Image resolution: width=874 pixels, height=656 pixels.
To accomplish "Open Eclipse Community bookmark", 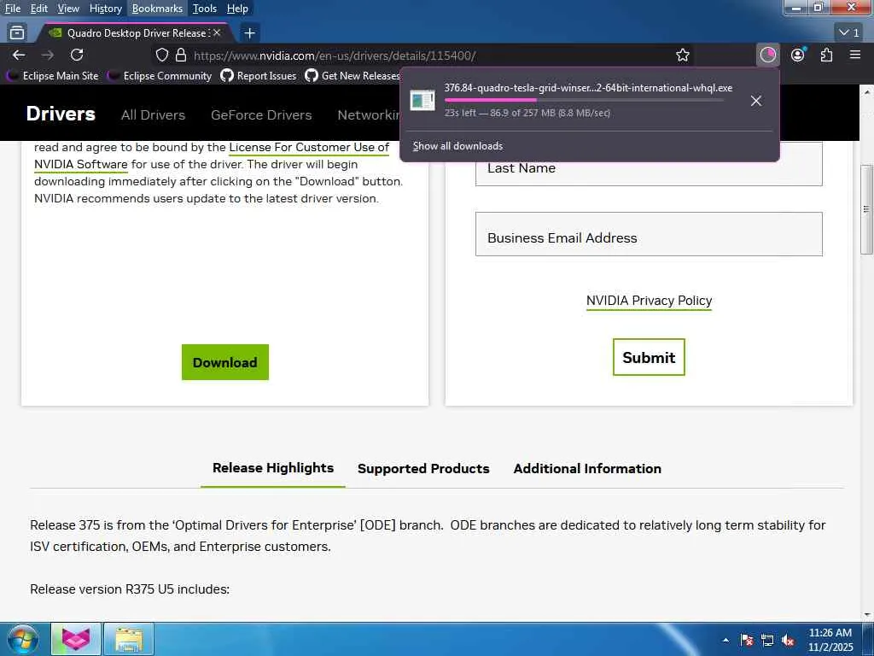I will 160,75.
